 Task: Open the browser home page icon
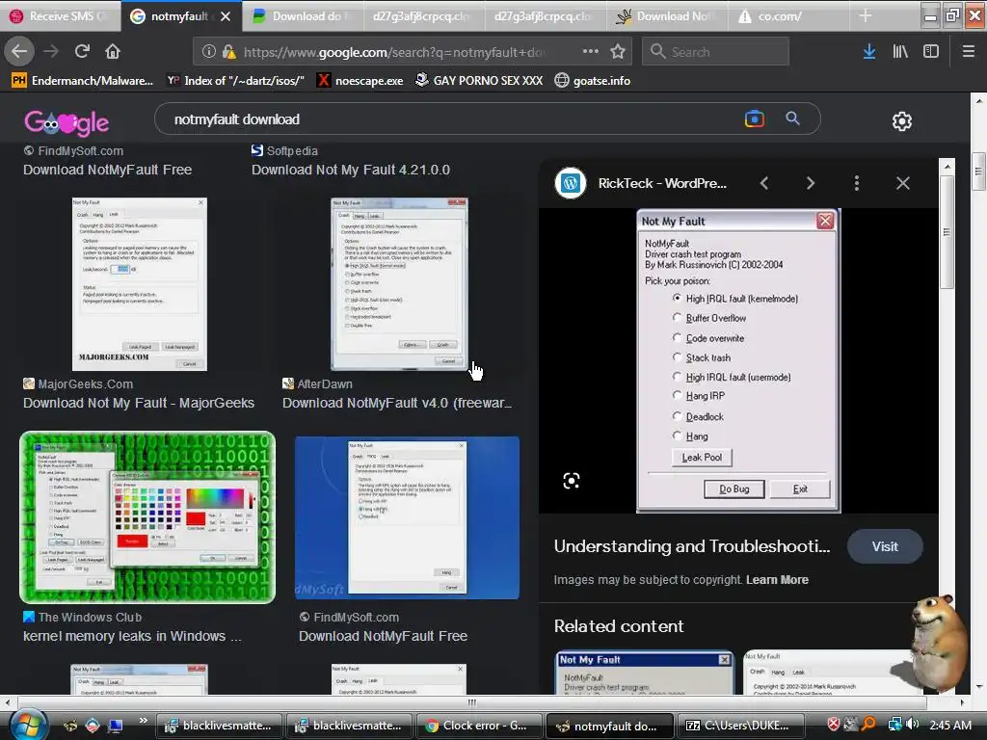113,51
